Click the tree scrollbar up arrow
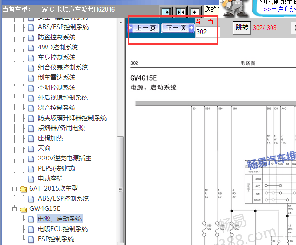 pyautogui.click(x=121, y=22)
